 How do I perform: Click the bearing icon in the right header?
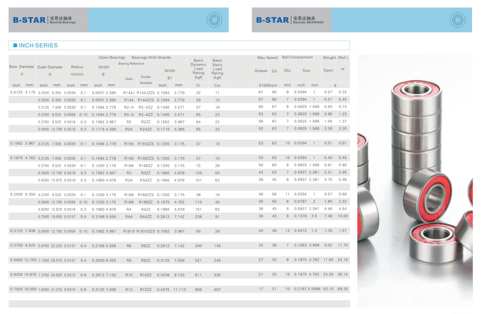457,20
